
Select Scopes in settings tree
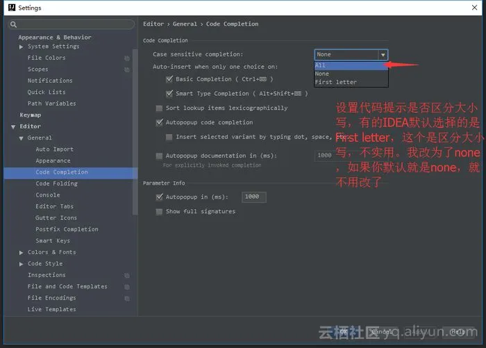(37, 69)
